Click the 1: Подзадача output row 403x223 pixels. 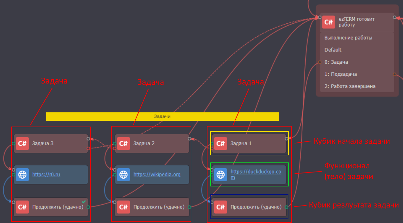pos(357,74)
